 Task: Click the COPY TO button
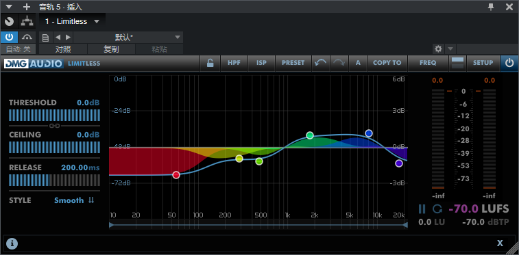tap(387, 63)
